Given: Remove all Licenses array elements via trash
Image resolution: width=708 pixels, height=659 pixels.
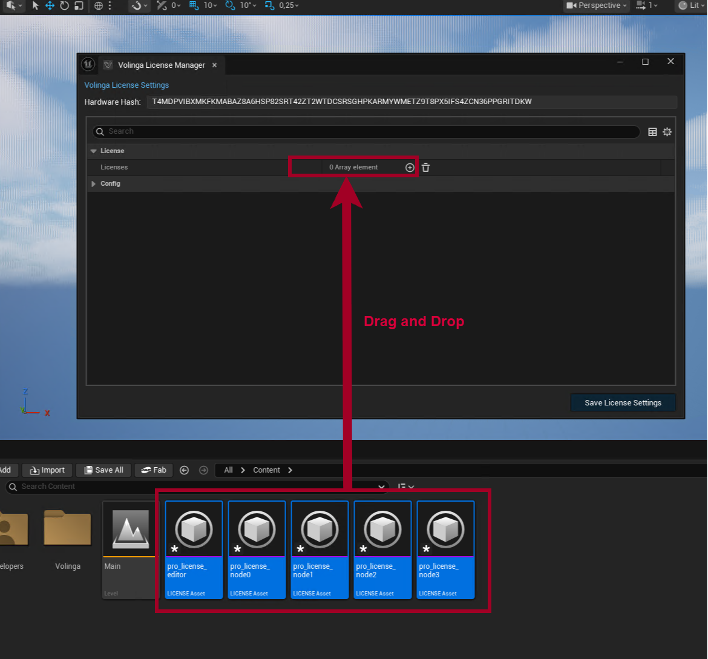Looking at the screenshot, I should pos(426,168).
